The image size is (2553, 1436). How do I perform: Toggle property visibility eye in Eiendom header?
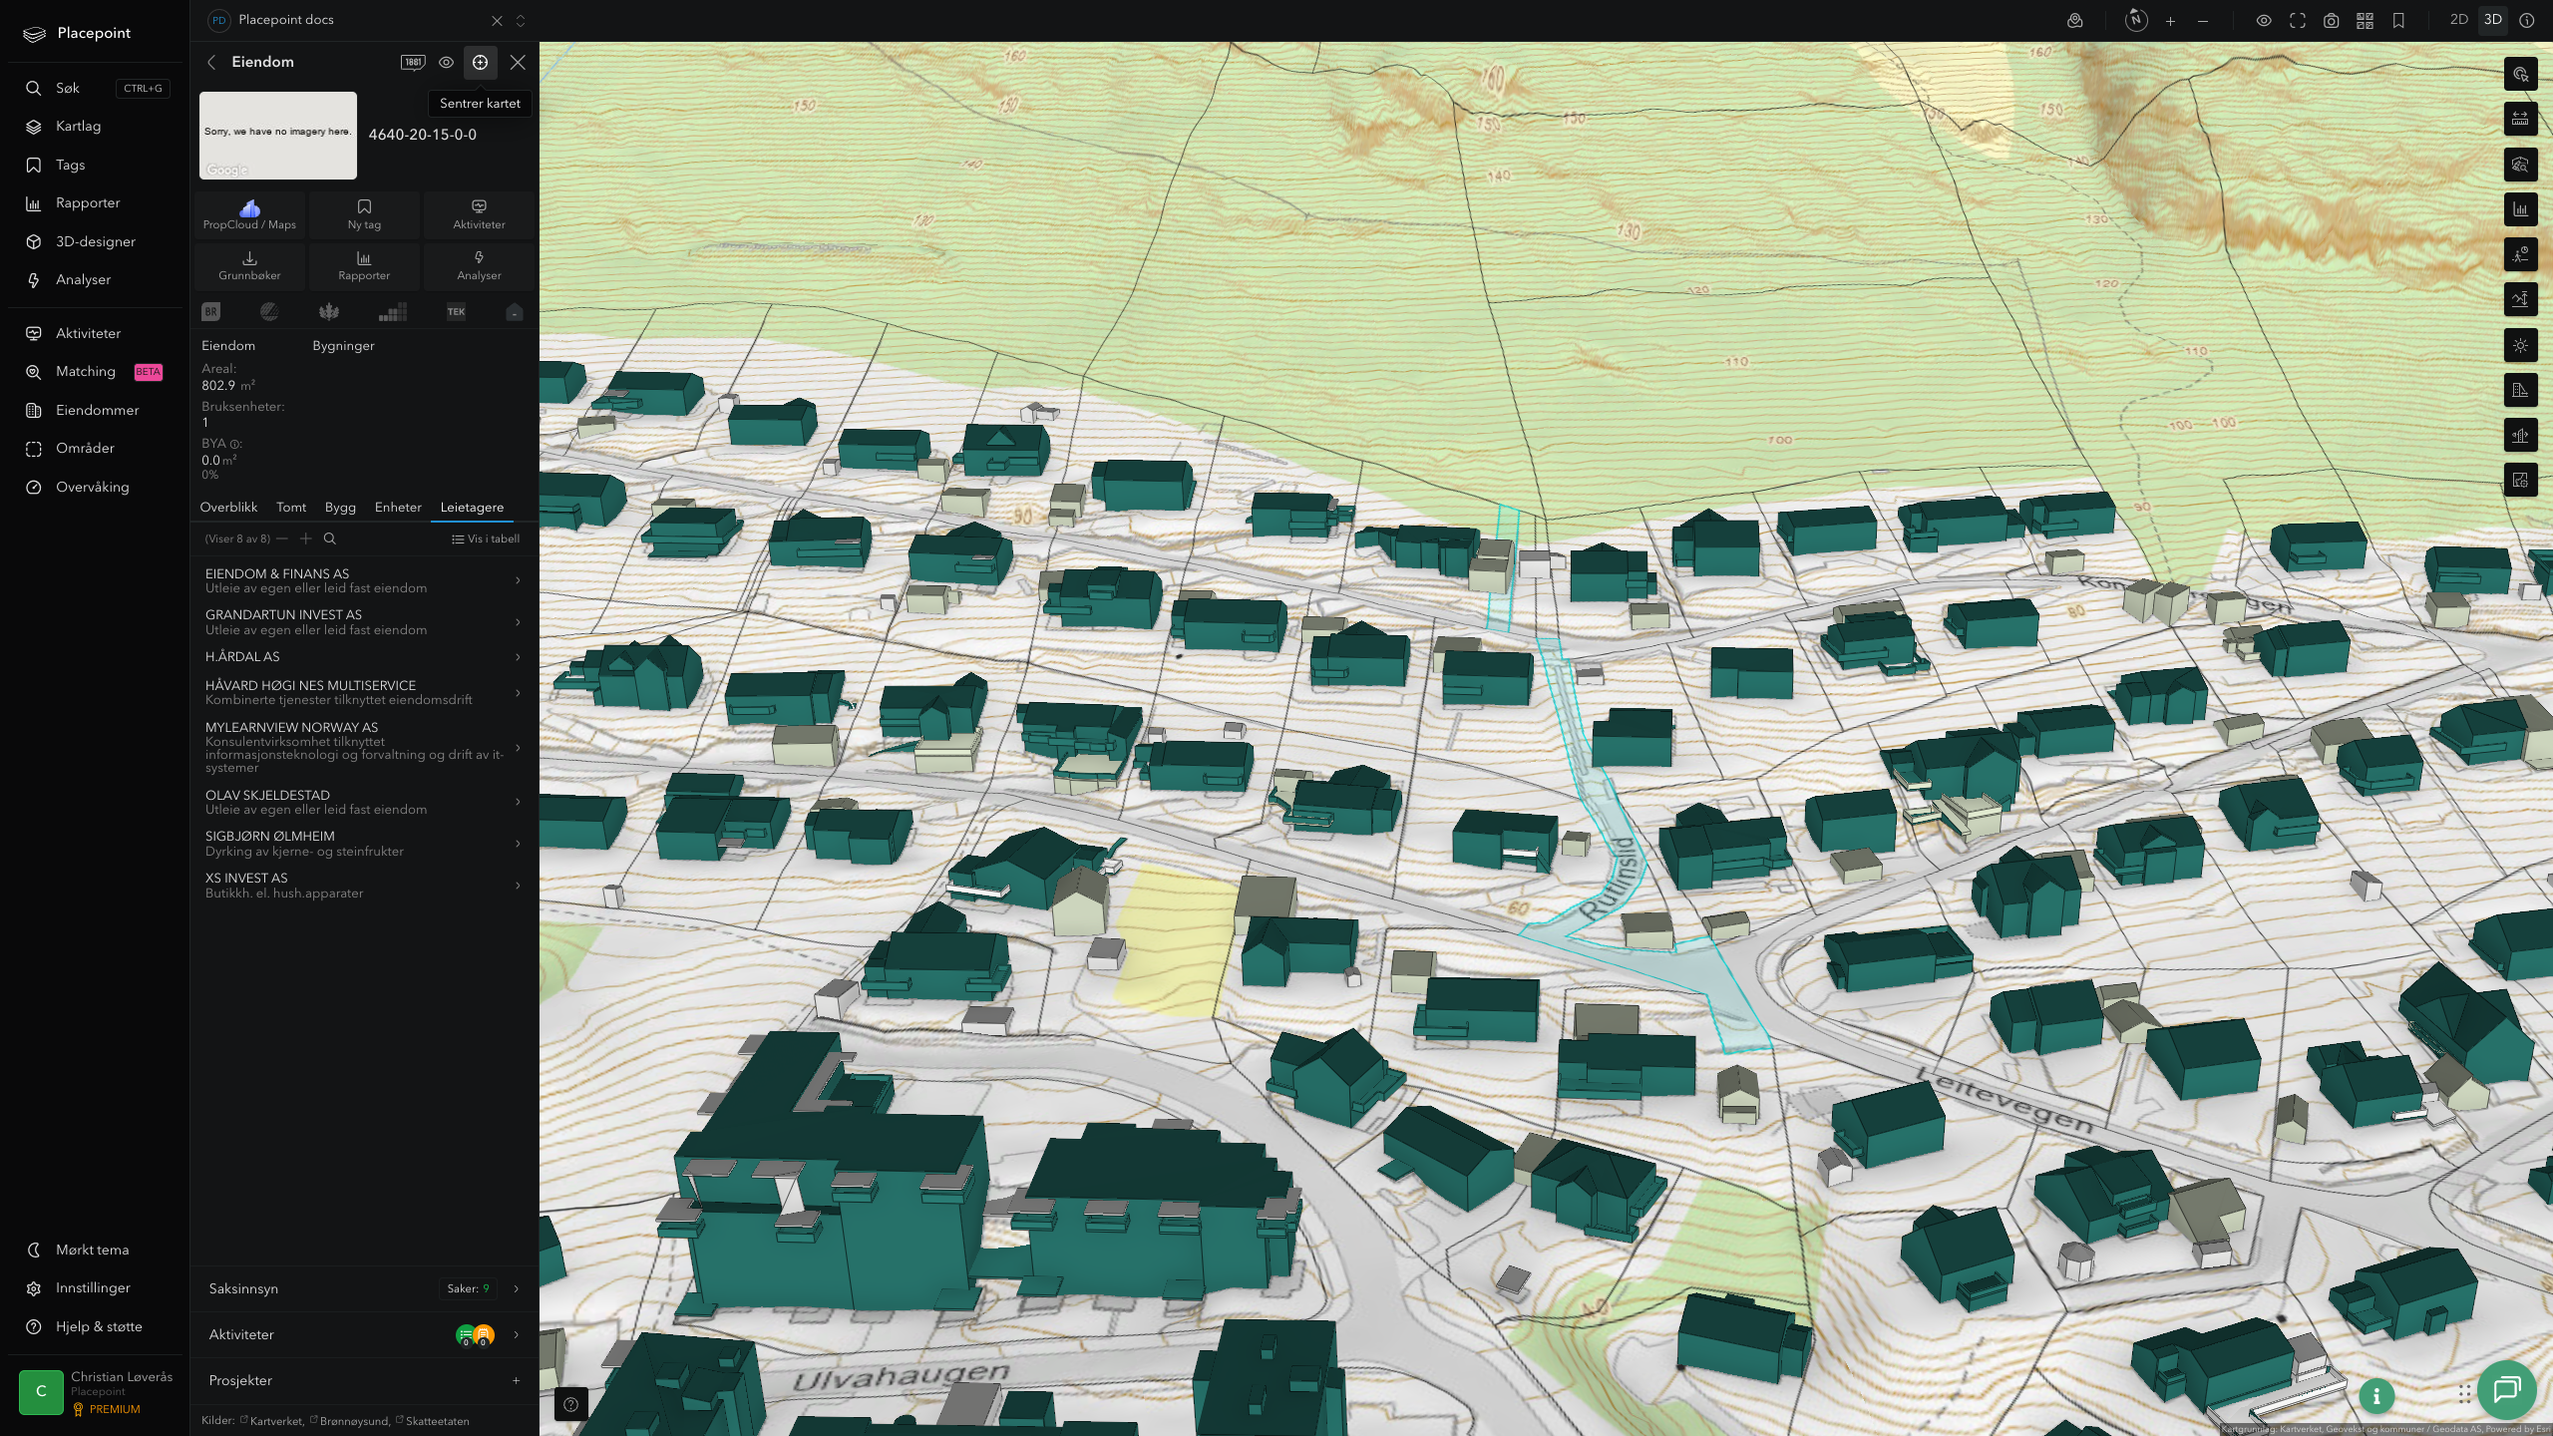pyautogui.click(x=446, y=62)
